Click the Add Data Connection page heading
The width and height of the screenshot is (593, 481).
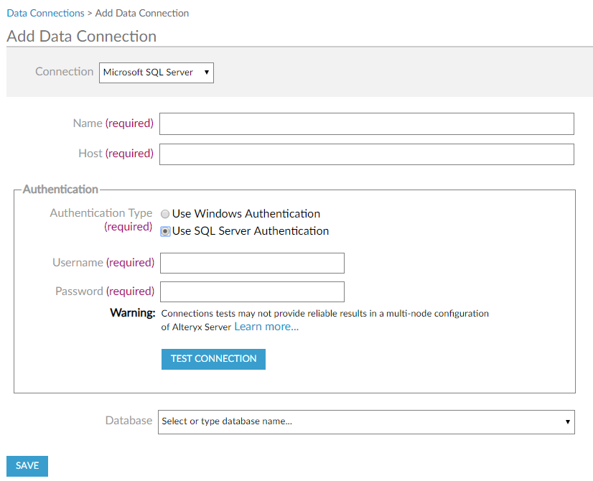click(x=81, y=37)
